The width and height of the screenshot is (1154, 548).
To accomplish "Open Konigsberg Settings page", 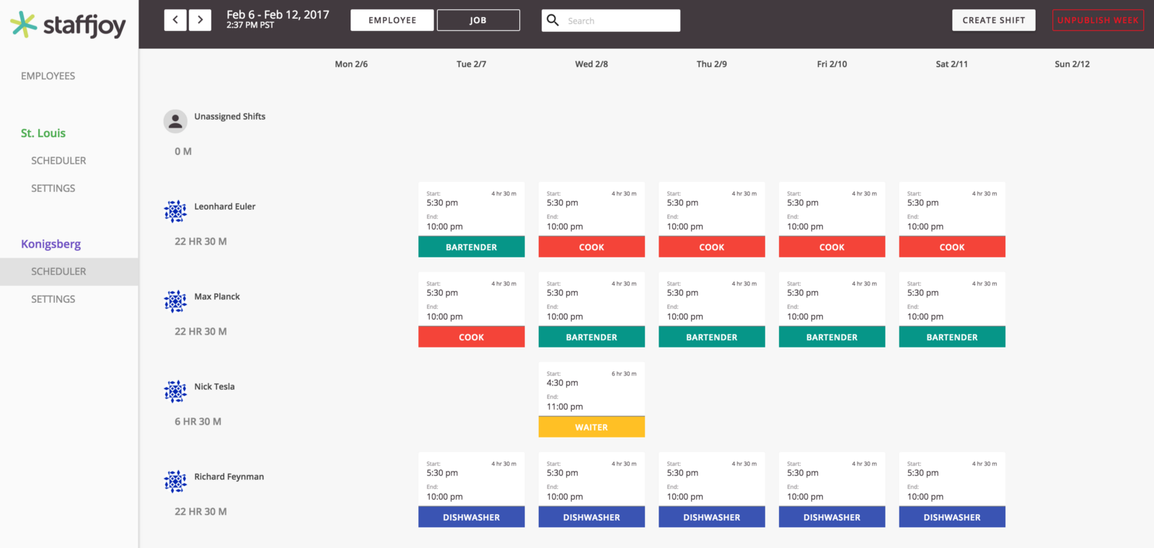I will pyautogui.click(x=53, y=299).
